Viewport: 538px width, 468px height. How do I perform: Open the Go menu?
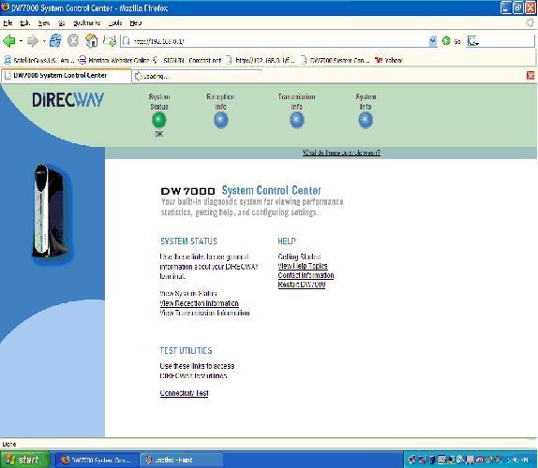click(x=62, y=23)
